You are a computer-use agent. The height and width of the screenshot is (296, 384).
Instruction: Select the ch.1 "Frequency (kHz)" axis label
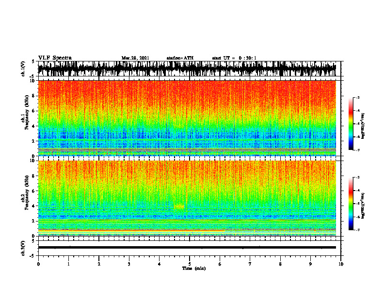tap(27, 112)
